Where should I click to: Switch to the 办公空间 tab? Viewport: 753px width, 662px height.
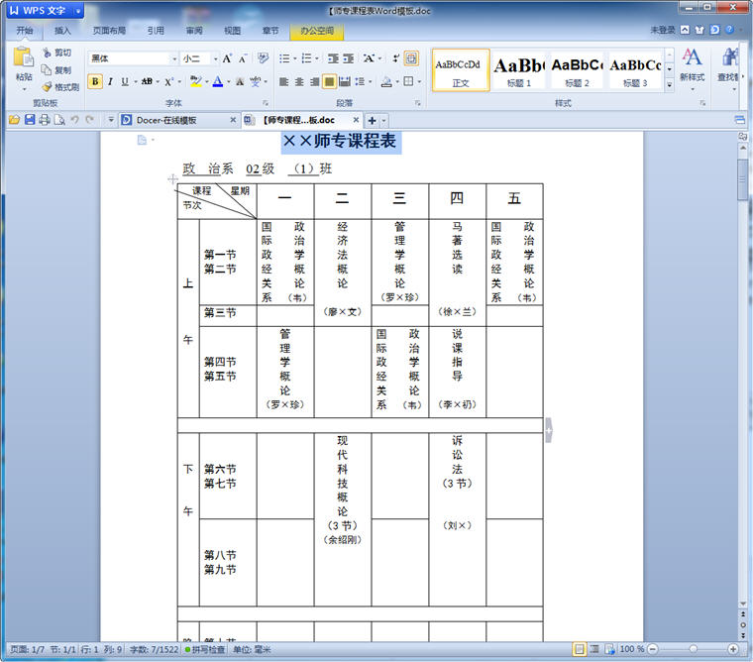317,31
